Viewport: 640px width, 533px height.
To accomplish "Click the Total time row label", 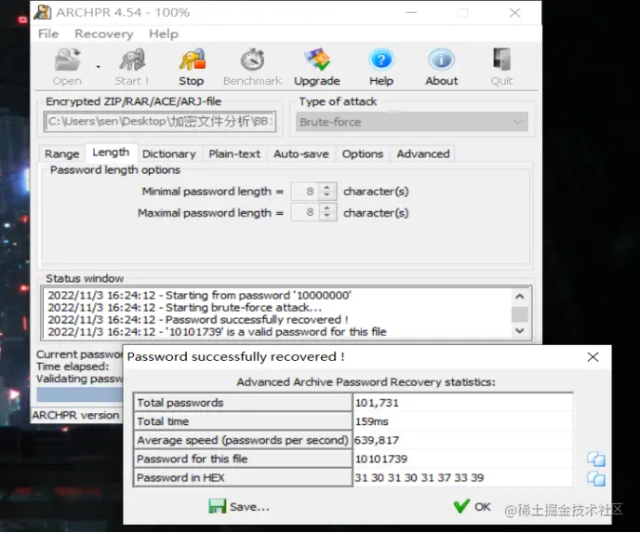I will pos(163,421).
